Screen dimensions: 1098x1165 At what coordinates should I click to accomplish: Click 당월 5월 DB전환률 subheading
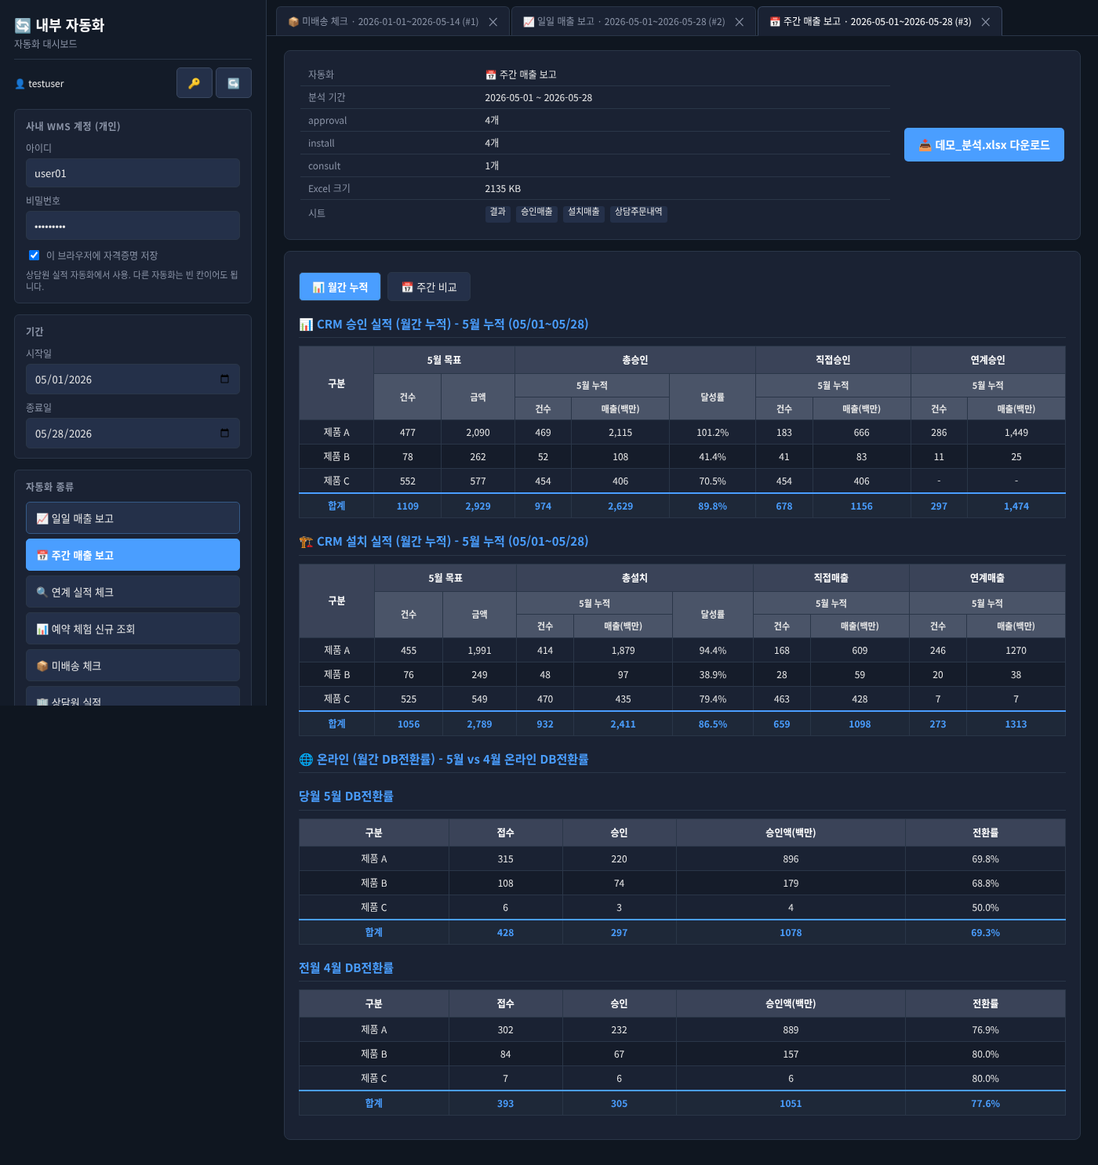pos(346,797)
